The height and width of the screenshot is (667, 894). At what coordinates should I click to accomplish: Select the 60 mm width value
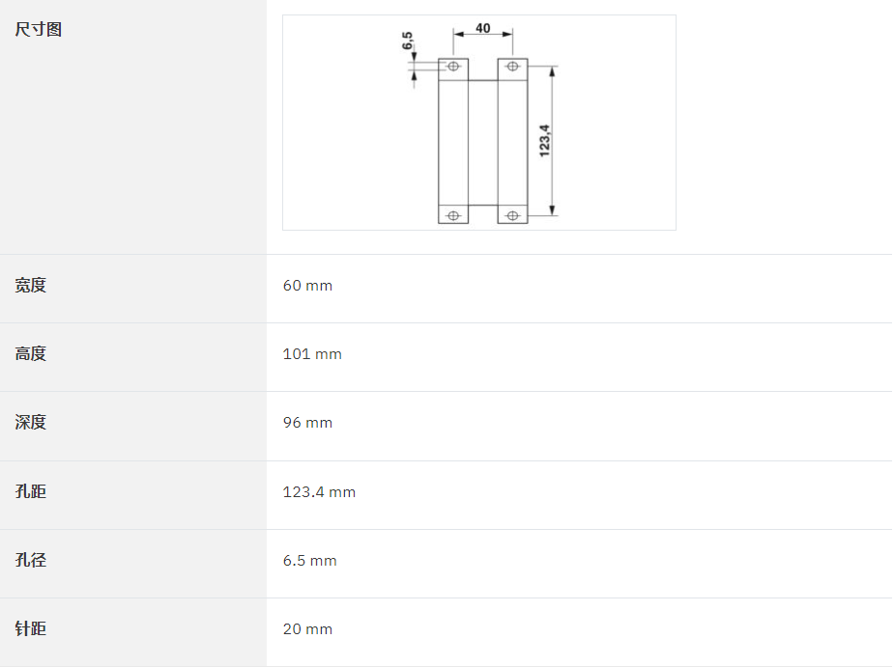307,286
